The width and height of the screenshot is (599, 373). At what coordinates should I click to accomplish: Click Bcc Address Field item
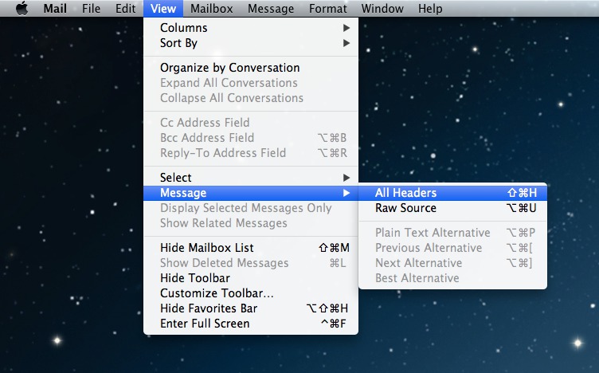tap(251, 138)
